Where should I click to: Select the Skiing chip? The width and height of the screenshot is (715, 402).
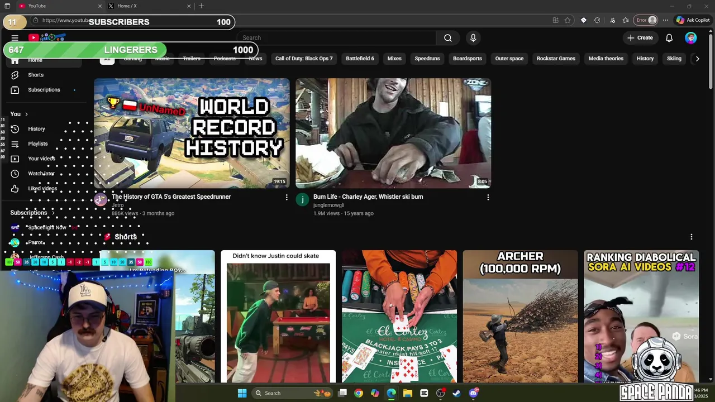tap(674, 59)
